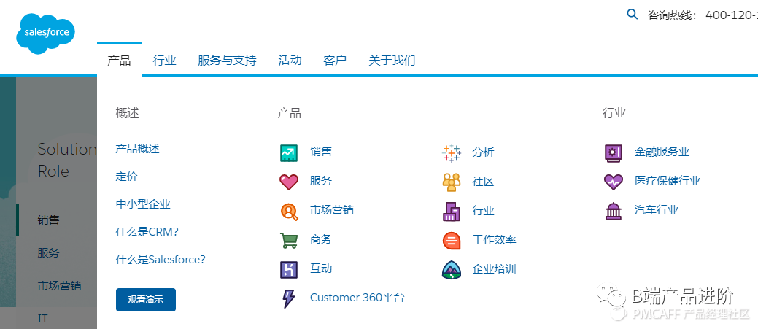758x329 pixels.
Task: Select the 企业培训 link
Action: (x=494, y=268)
